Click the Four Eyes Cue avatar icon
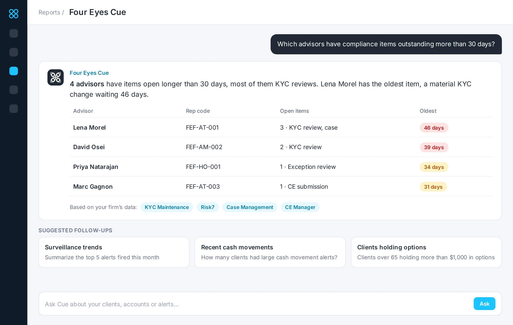Image resolution: width=513 pixels, height=325 pixels. [x=56, y=78]
